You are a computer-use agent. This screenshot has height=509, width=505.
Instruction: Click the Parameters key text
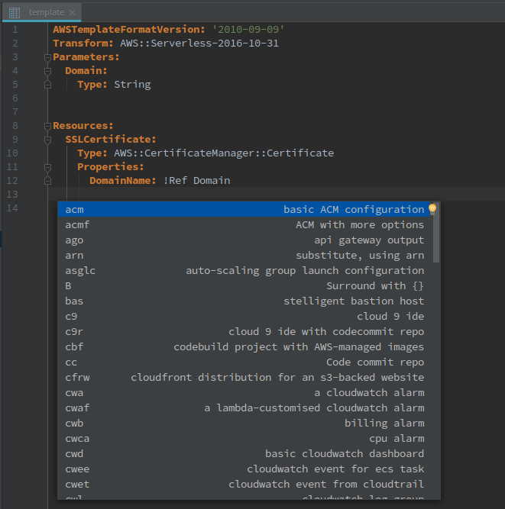(86, 57)
